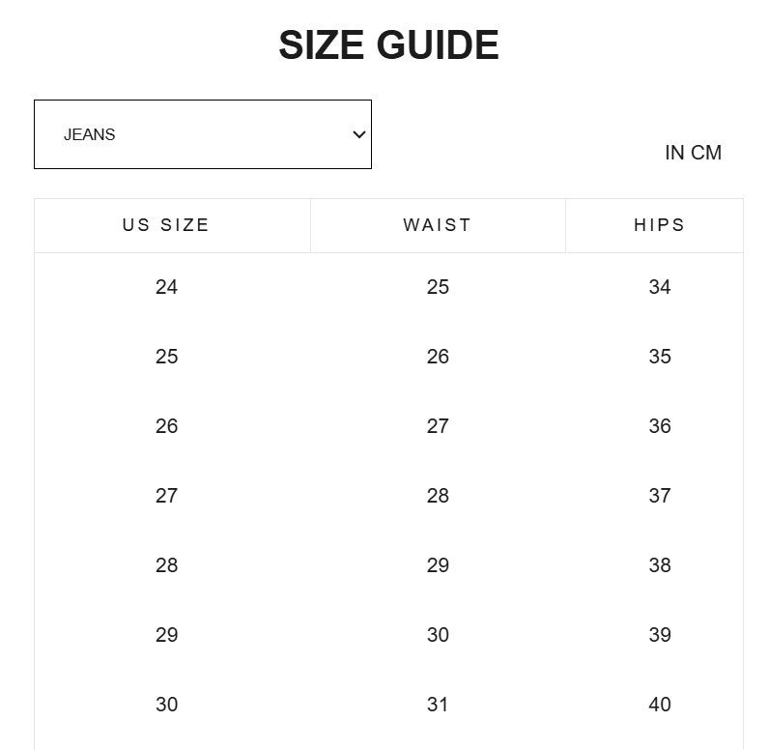The image size is (769, 750).
Task: Select US size 29 cell
Action: 167,635
